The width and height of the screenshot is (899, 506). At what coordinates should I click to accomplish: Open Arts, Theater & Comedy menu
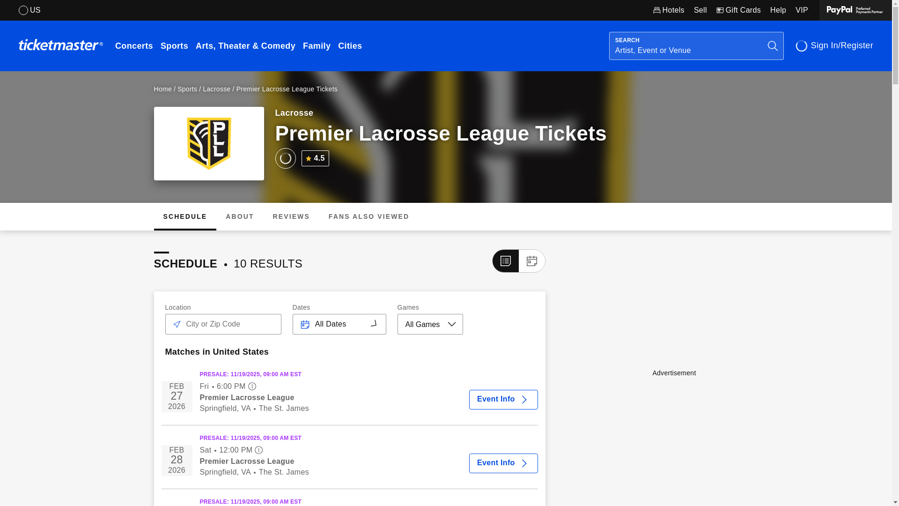(245, 46)
